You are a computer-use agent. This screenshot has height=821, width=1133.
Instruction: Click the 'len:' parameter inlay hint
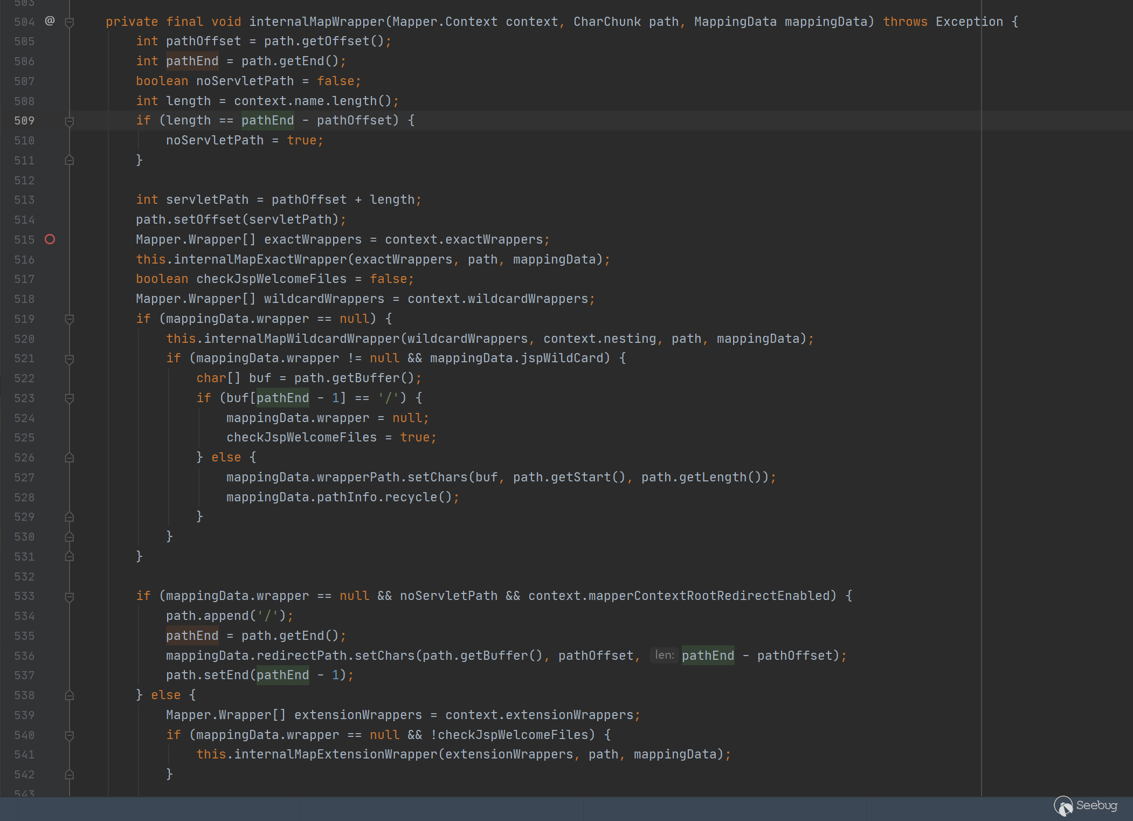(x=664, y=655)
